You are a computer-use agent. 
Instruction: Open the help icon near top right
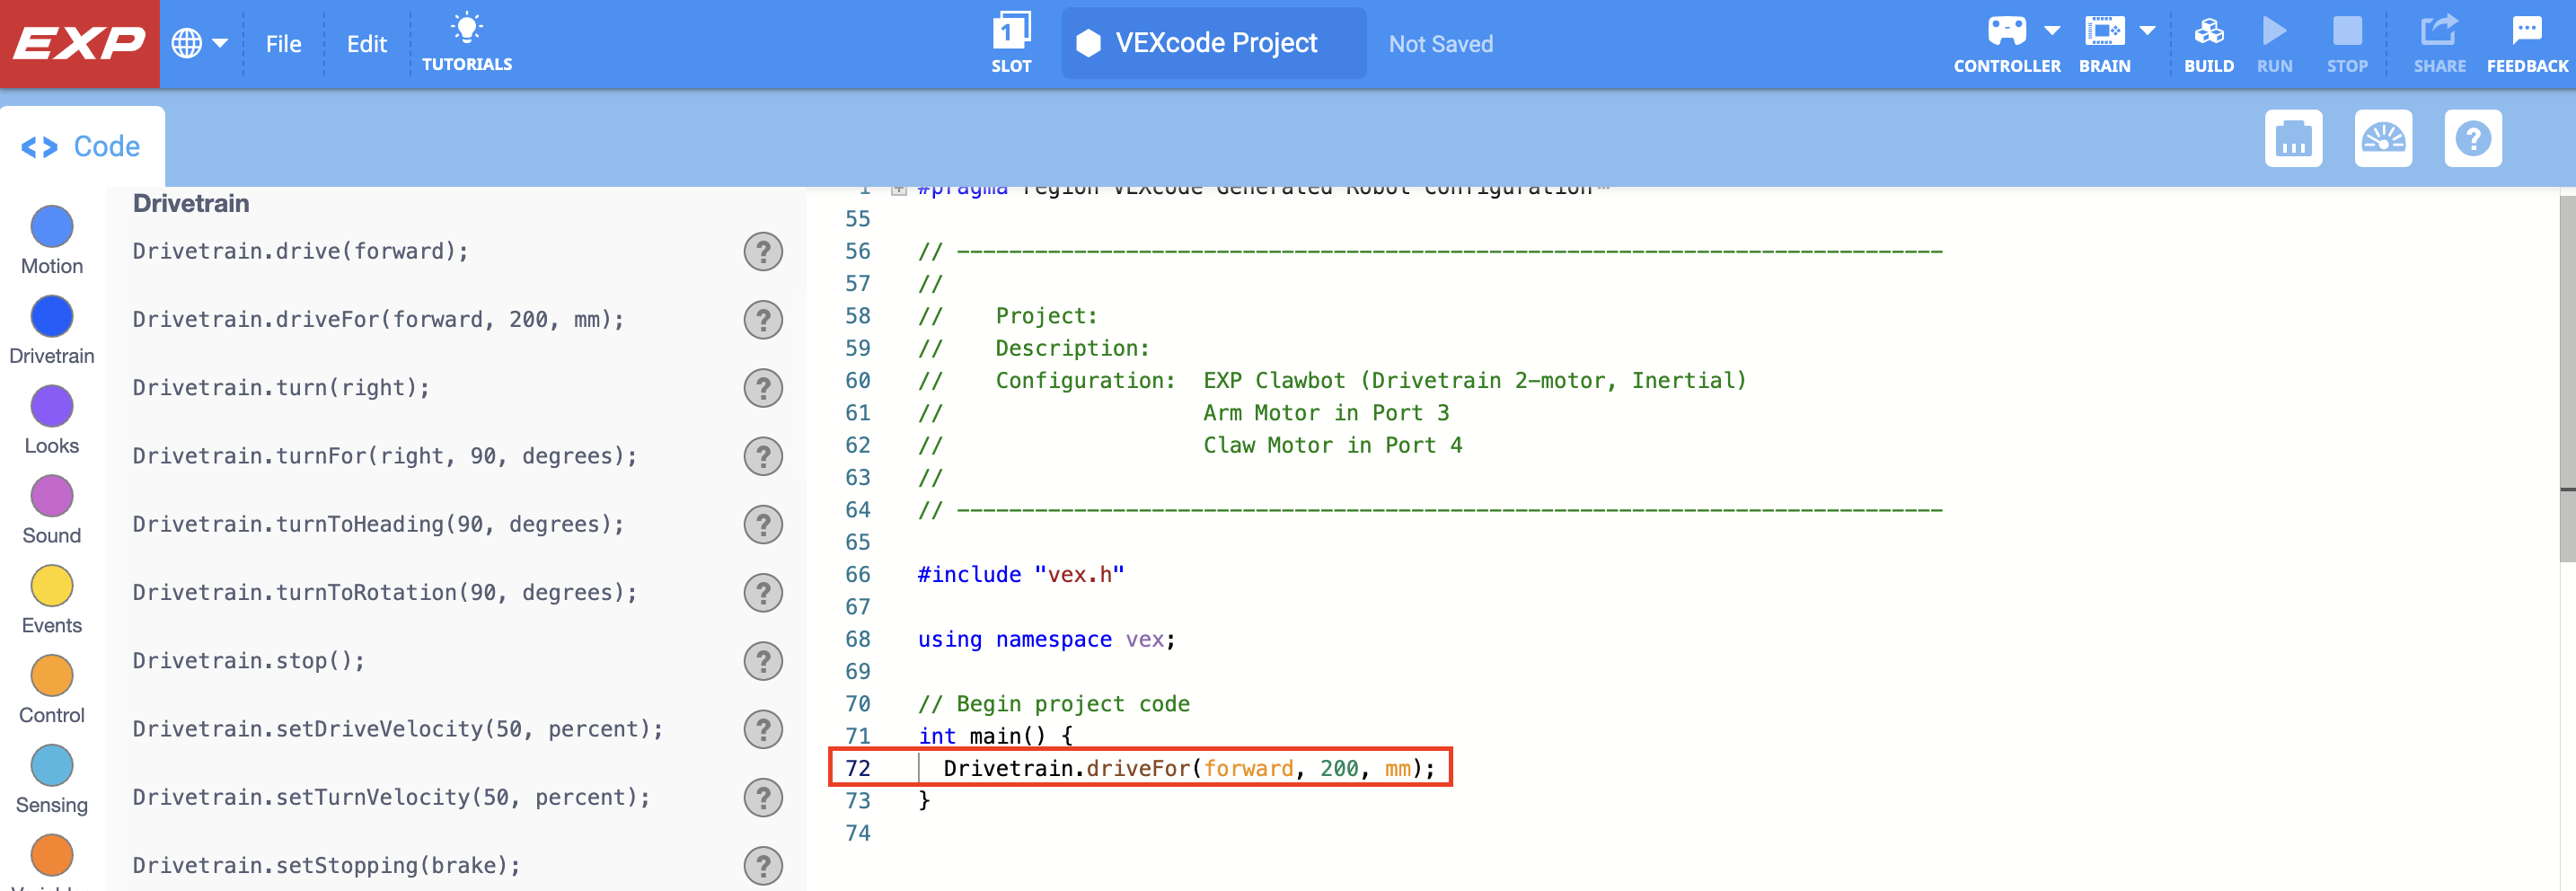pyautogui.click(x=2473, y=138)
